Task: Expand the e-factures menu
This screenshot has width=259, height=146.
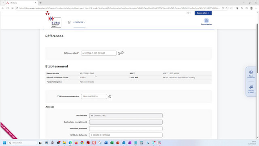Action: pos(79,22)
